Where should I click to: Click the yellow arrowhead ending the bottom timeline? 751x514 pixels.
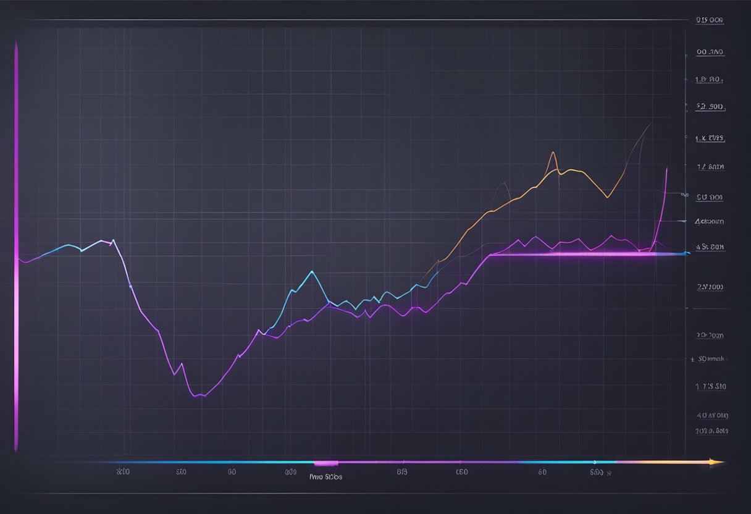pos(716,461)
